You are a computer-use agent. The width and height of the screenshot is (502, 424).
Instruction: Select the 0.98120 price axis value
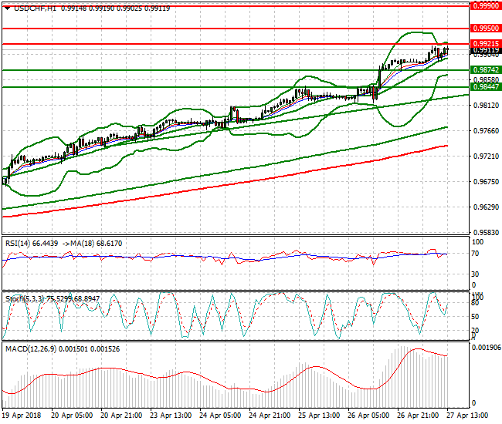click(486, 106)
